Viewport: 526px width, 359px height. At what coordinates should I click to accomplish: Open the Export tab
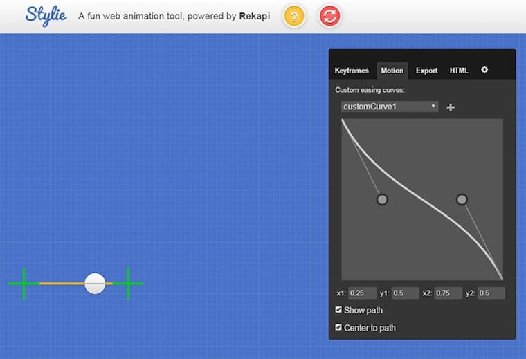click(426, 71)
